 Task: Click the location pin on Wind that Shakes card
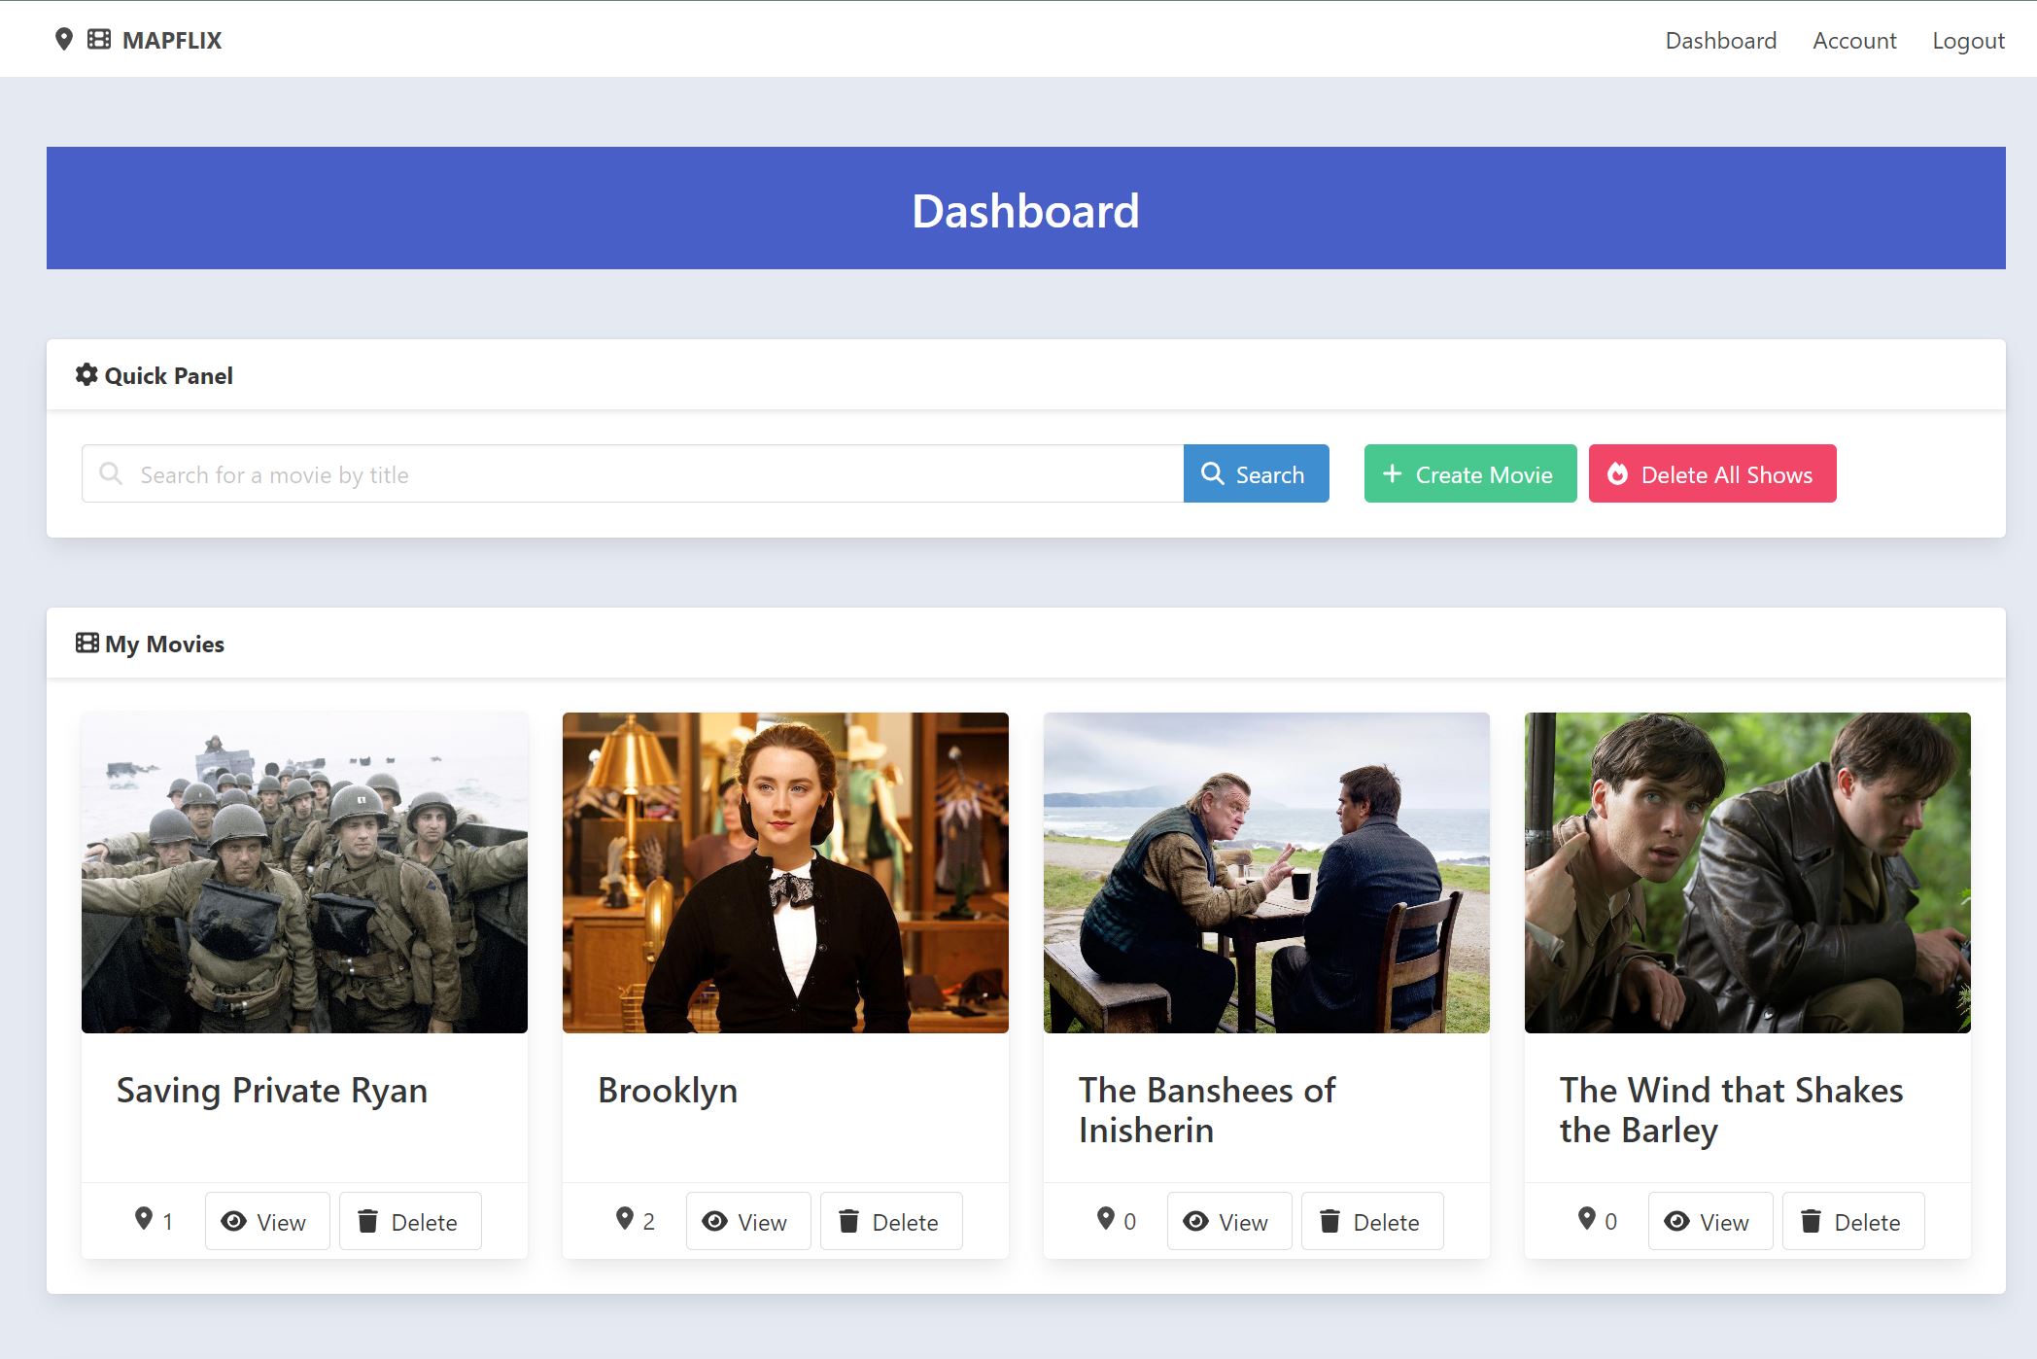tap(1587, 1219)
